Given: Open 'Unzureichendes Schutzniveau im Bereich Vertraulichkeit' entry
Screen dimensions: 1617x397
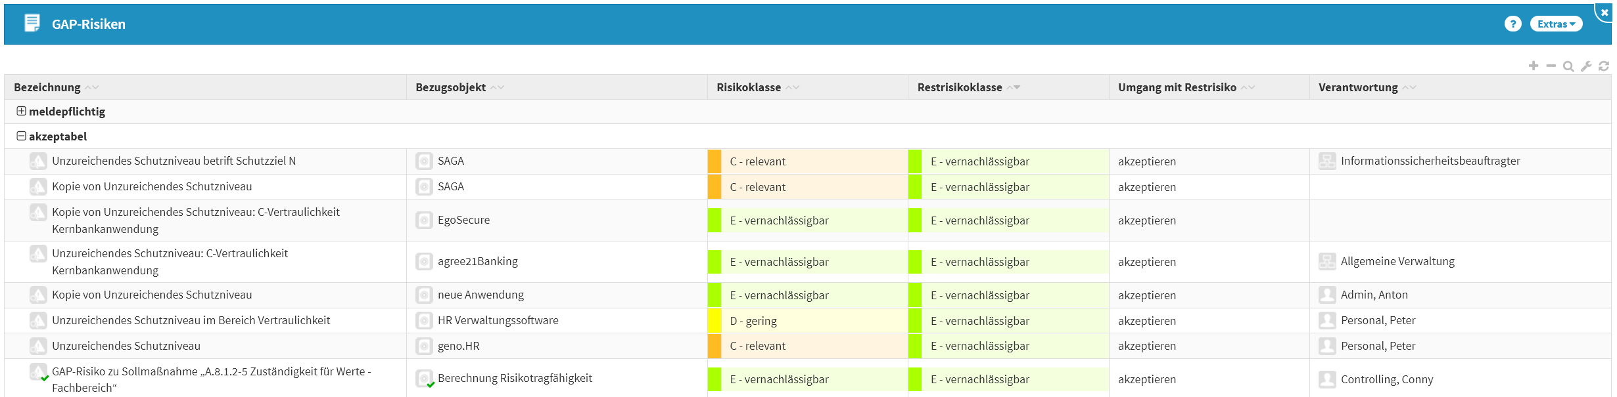Looking at the screenshot, I should (x=191, y=320).
